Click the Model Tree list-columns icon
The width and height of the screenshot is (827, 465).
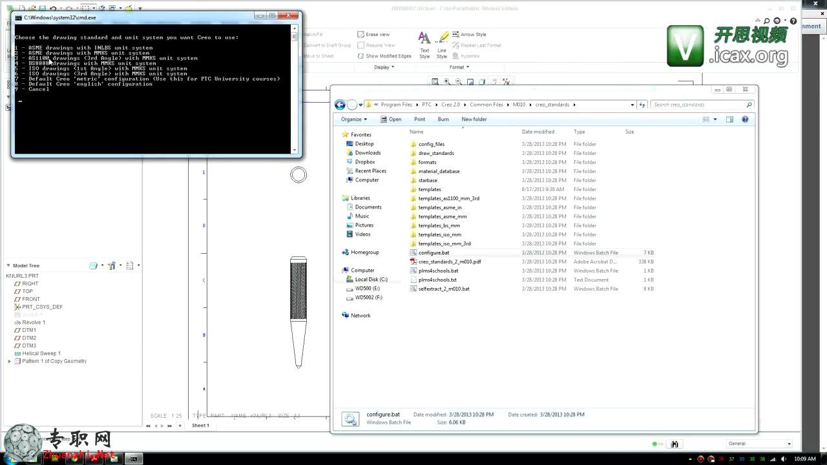click(x=130, y=265)
